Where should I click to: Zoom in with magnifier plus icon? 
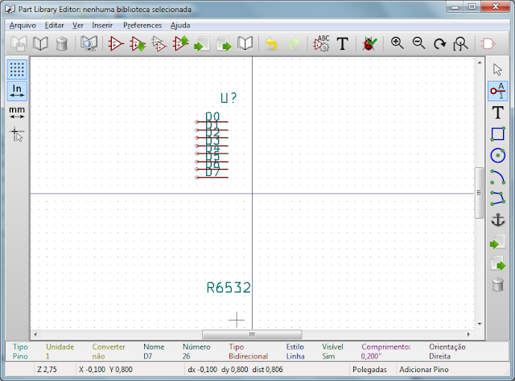coord(397,43)
